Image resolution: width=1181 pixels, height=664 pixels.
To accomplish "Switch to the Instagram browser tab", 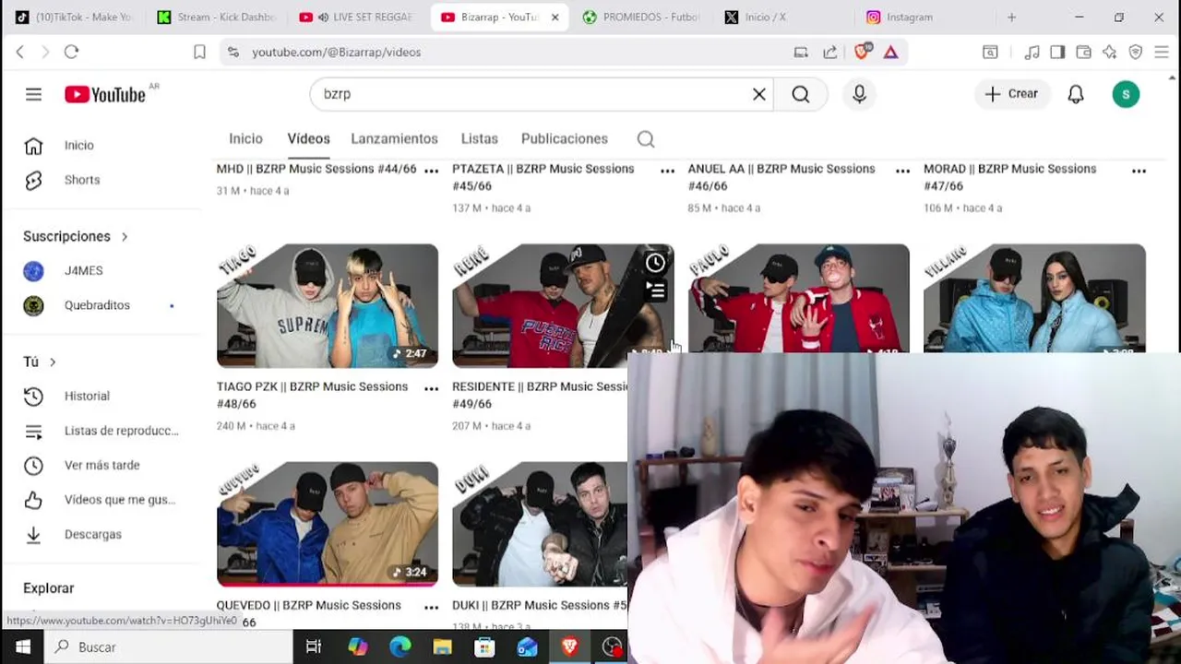I will pos(925,17).
